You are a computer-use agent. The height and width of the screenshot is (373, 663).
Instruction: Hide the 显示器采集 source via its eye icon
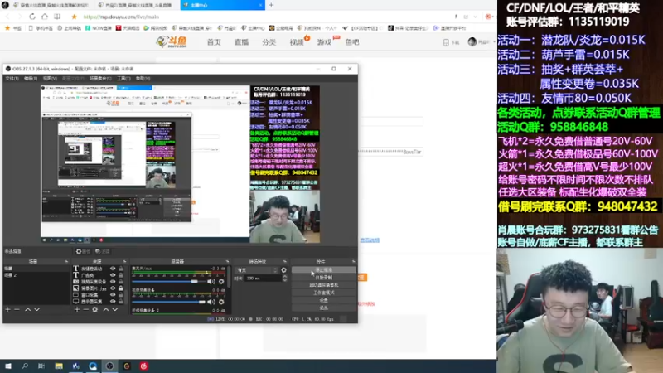click(x=113, y=302)
